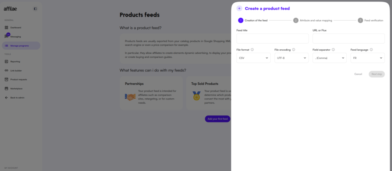Click the File encoding info icon
Screen dimensions: 392x171
[294, 50]
